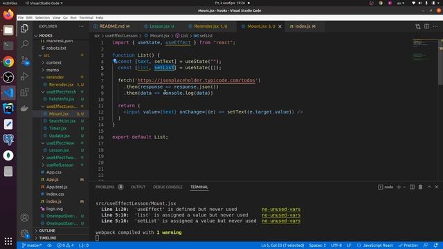
Task: Open Google Chrome from the dock
Action: (8, 62)
